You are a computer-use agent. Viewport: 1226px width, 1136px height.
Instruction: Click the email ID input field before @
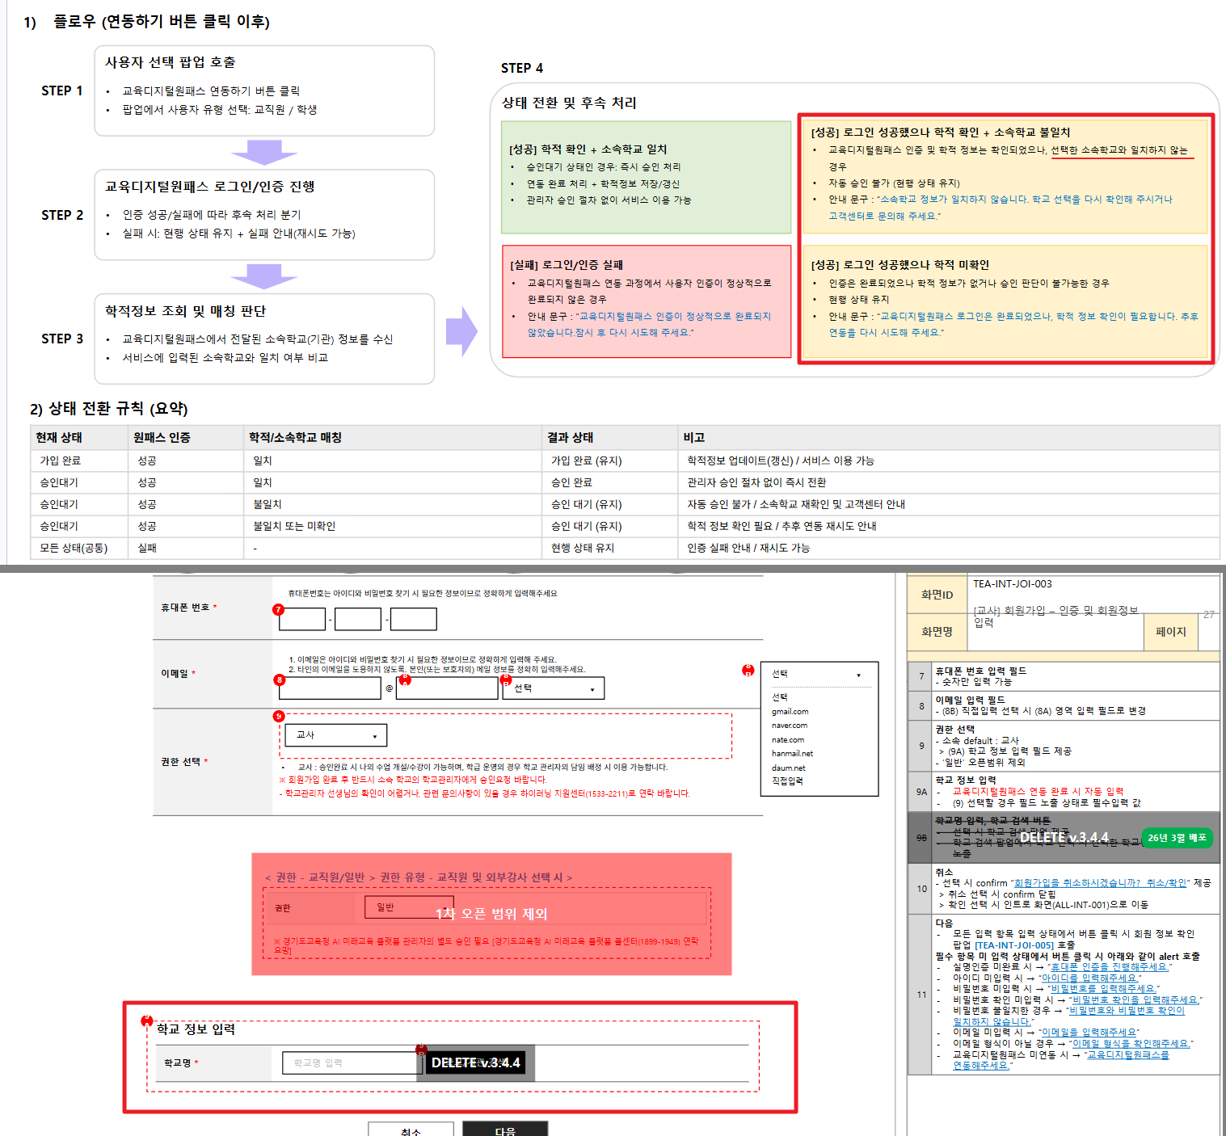[x=329, y=688]
